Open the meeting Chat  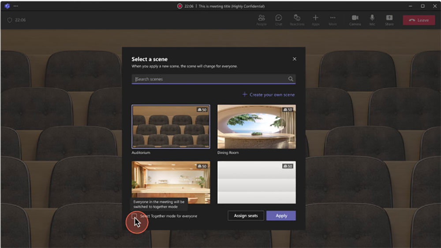coord(279,19)
